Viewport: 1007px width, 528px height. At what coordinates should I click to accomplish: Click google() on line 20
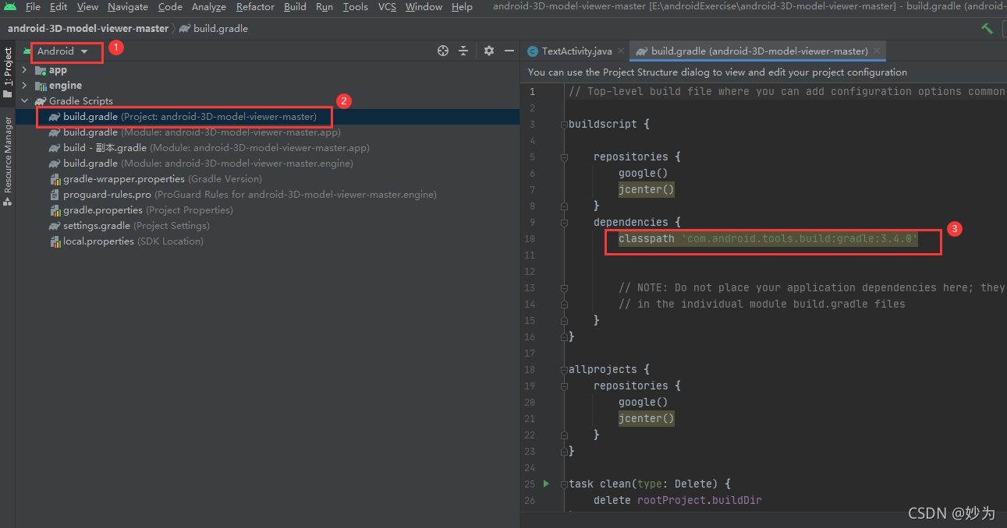pyautogui.click(x=644, y=403)
